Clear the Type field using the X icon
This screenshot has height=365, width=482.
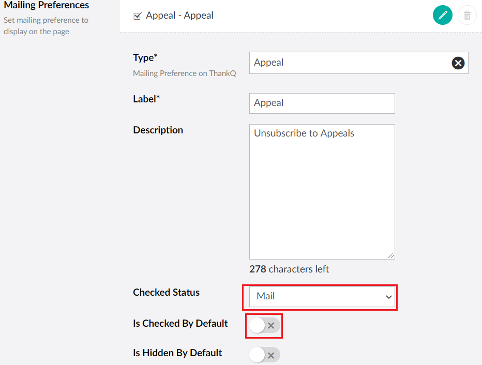coord(458,63)
